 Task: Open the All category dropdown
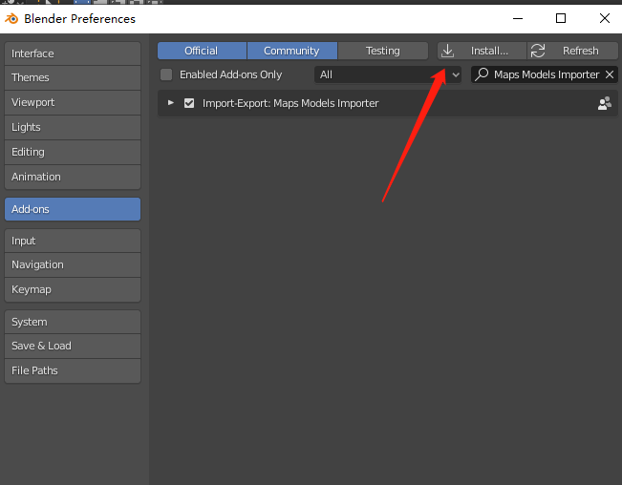pos(388,74)
